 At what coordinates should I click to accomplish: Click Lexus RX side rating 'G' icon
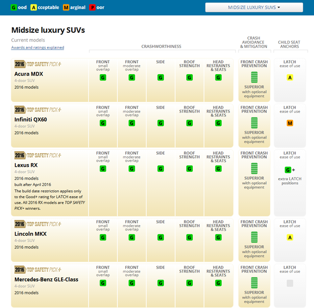[x=160, y=168]
